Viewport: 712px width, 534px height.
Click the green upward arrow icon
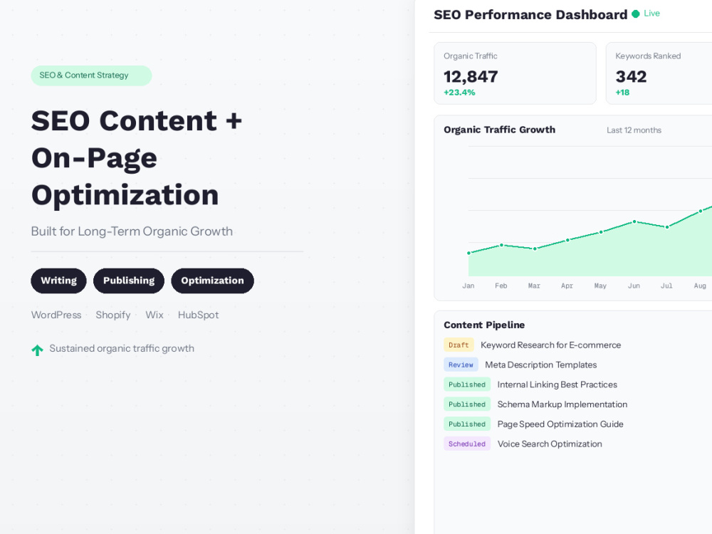click(x=37, y=350)
